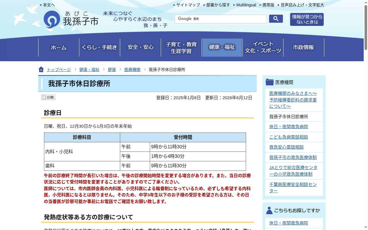
Task: Open the こども急病電話相談 sidebar link
Action: tap(289, 137)
